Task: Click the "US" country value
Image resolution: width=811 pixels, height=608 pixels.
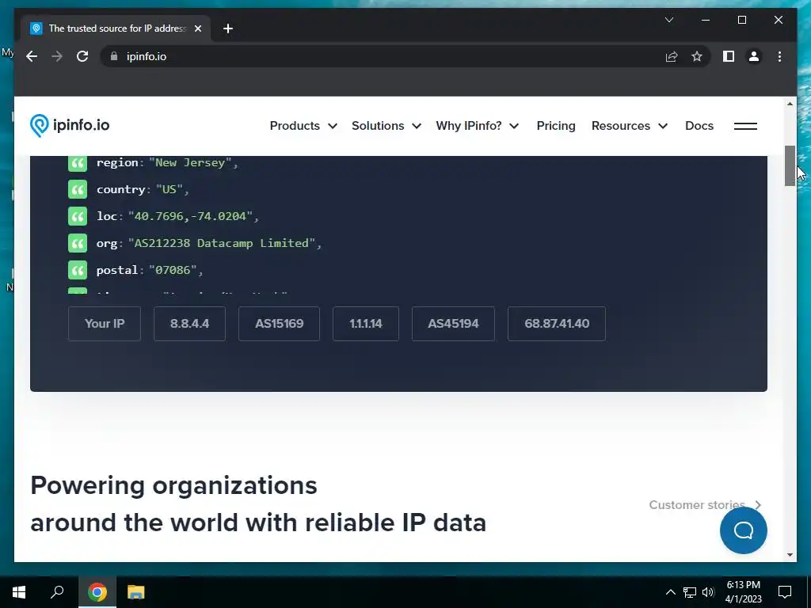Action: coord(169,189)
